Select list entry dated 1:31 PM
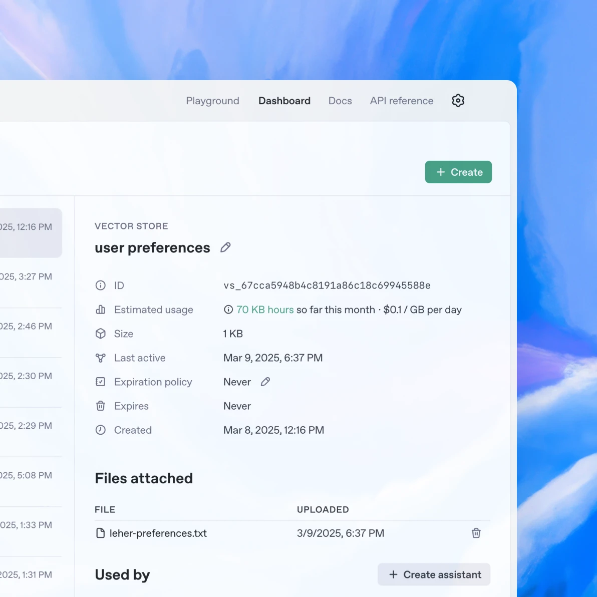597x597 pixels. coord(31,576)
